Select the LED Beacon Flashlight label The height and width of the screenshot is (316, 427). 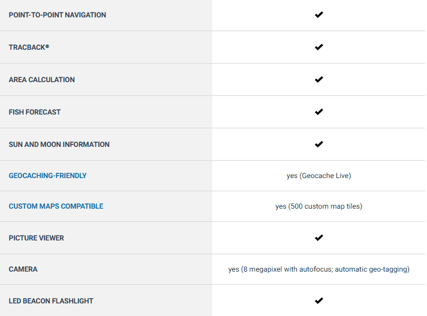coord(51,301)
